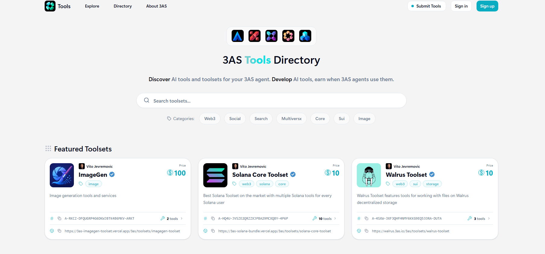Click the web3 tag on Walrus card
The image size is (545, 254).
pyautogui.click(x=400, y=184)
